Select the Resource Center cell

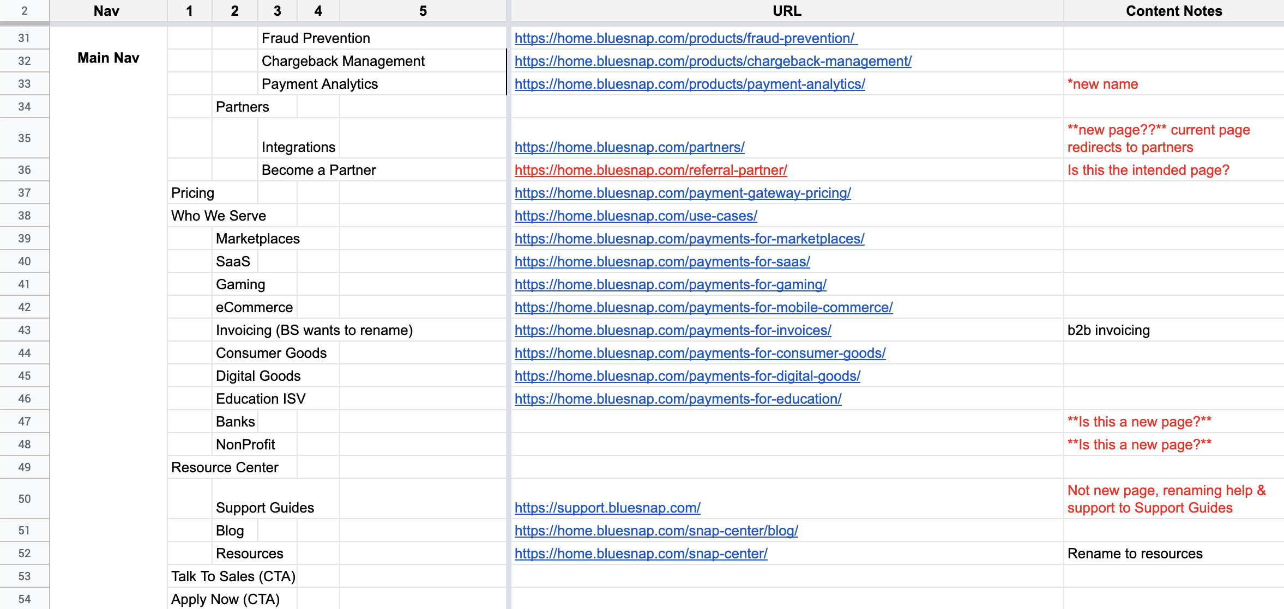(225, 467)
